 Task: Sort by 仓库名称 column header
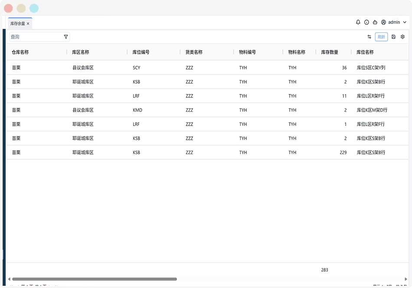pos(20,52)
